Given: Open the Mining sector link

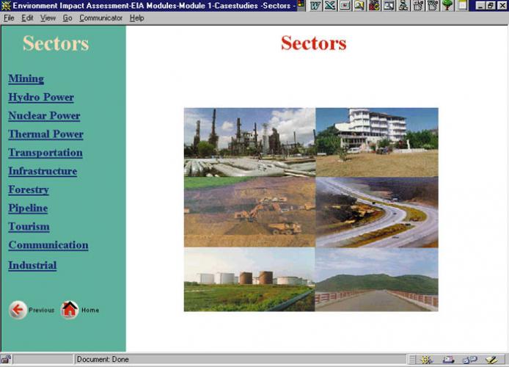Looking at the screenshot, I should click(26, 79).
